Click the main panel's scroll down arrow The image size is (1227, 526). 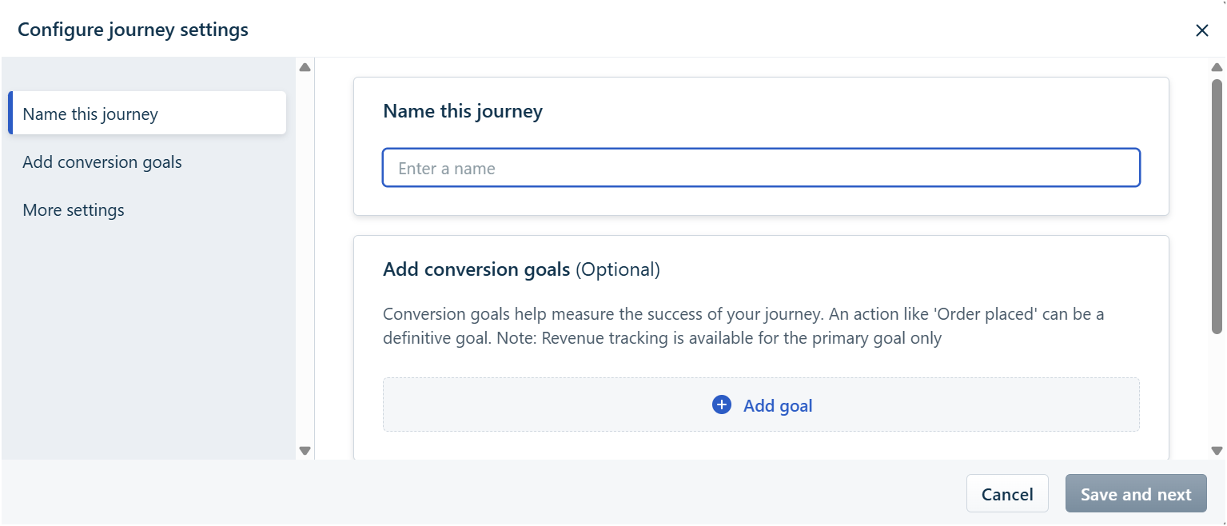pos(1217,451)
